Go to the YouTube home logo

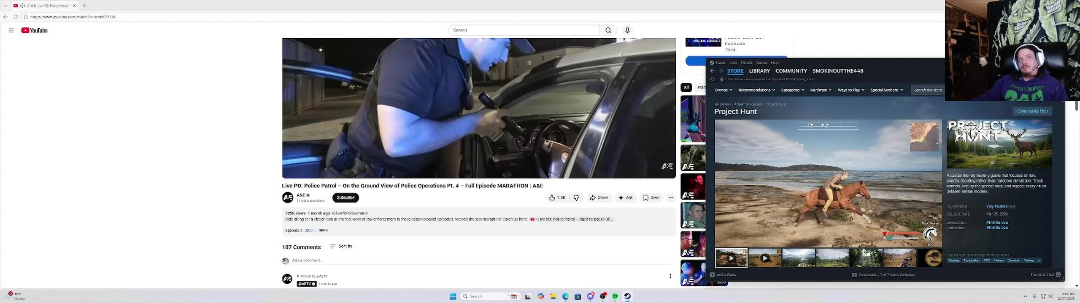[x=35, y=30]
